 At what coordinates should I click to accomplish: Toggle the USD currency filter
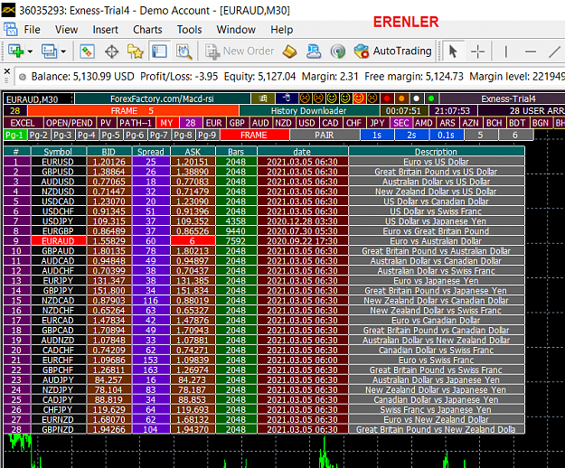coord(306,123)
